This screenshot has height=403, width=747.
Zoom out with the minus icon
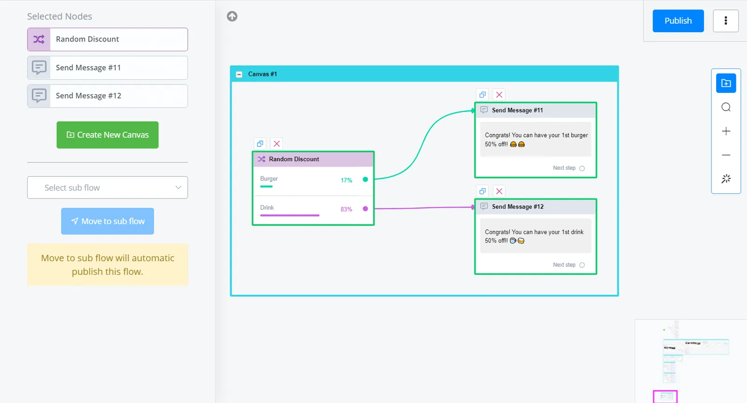point(726,155)
